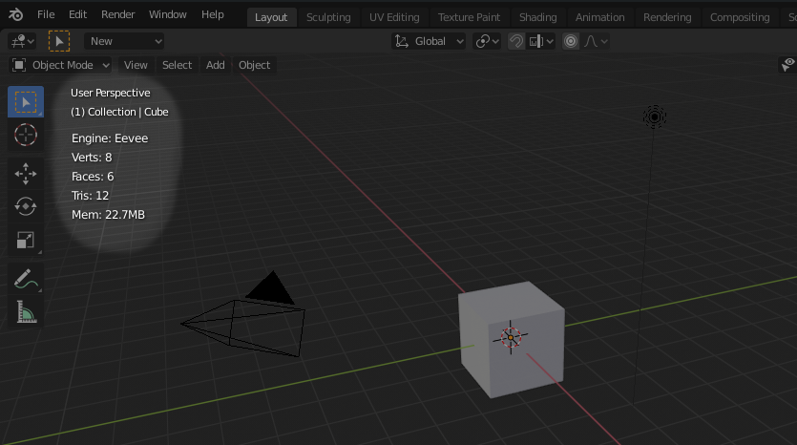
Task: Open the Add menu in viewport header
Action: pos(216,65)
